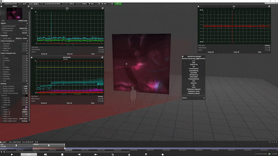
Task: Zoom in the timeline magnifier icon
Action: [x=4, y=152]
